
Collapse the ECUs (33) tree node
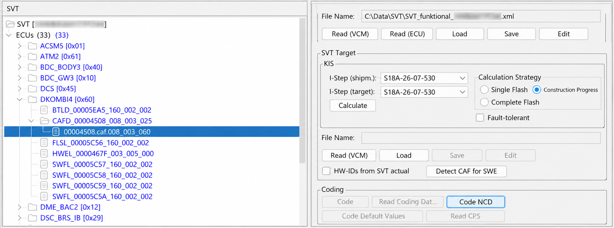point(9,35)
